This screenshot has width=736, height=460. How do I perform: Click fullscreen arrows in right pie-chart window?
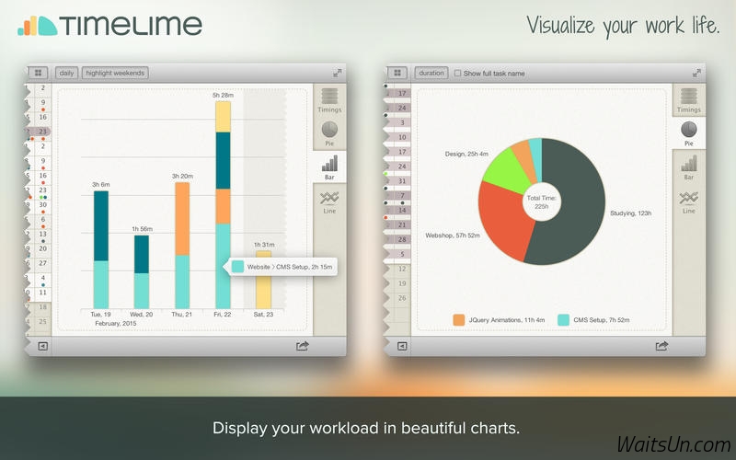(696, 73)
